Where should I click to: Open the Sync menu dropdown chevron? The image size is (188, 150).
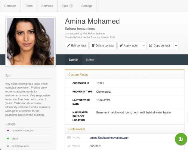point(71,6)
